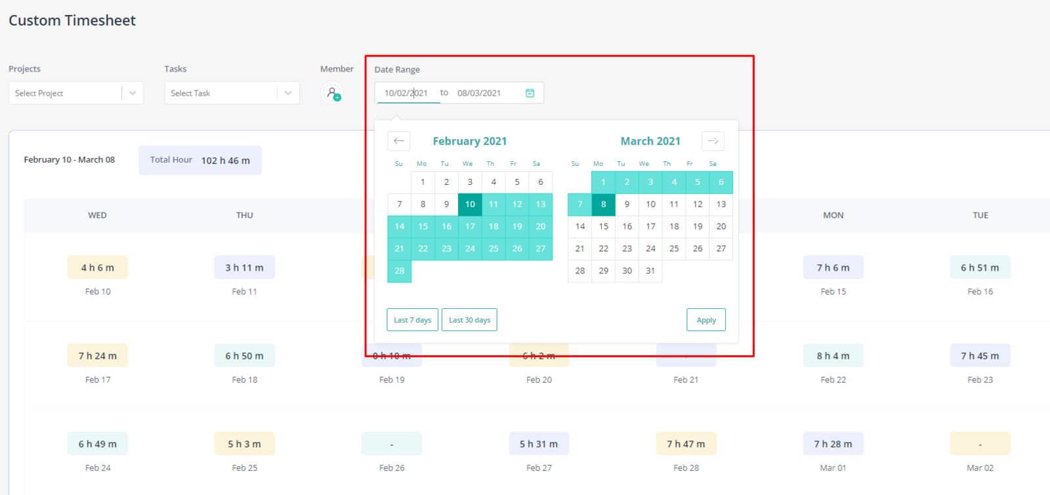Click the end date input 08/03/2021

point(480,93)
